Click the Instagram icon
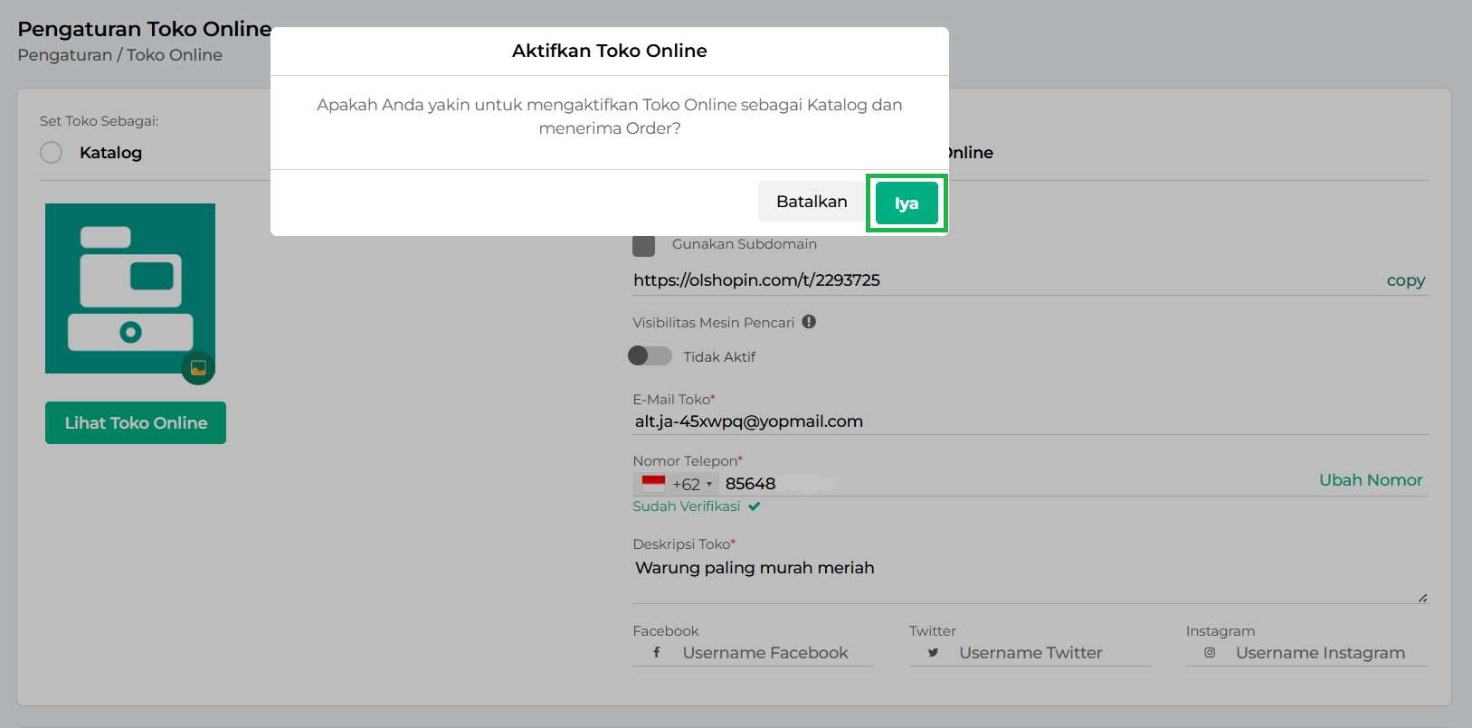Screen dimensions: 1472x728 click(1210, 652)
